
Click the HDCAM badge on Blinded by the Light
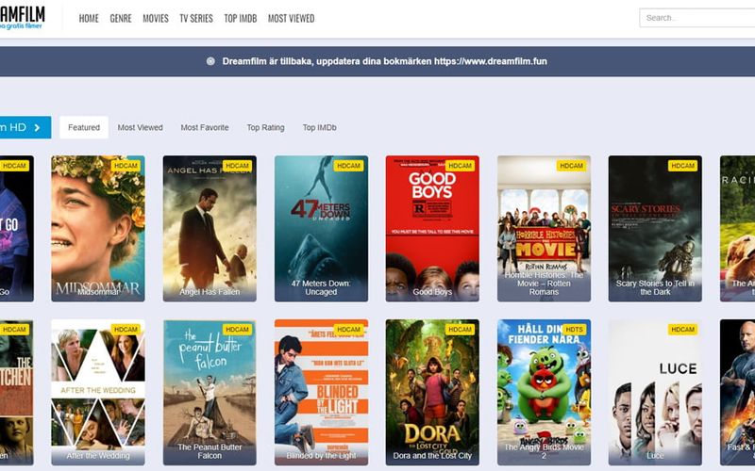tap(348, 330)
